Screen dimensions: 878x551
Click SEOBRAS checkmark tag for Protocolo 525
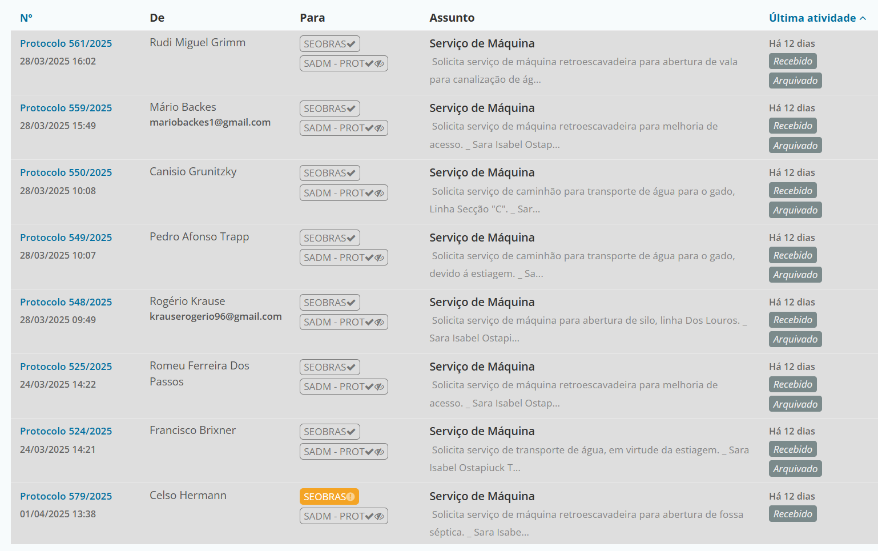[329, 367]
